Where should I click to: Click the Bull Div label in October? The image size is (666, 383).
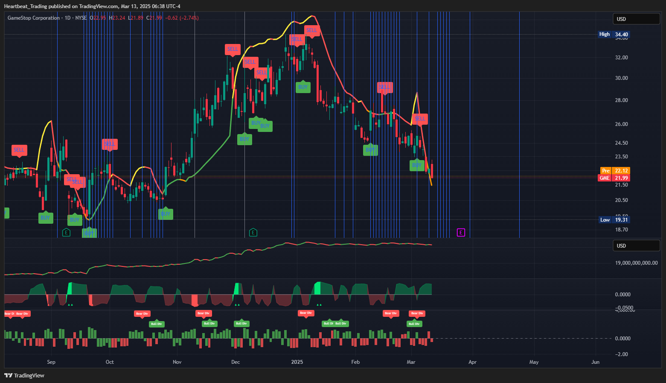[157, 324]
